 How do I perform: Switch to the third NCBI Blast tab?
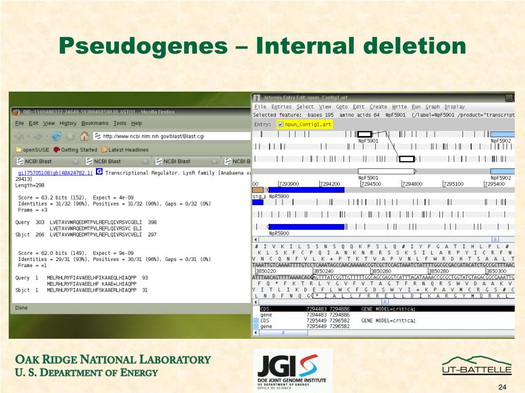point(186,161)
